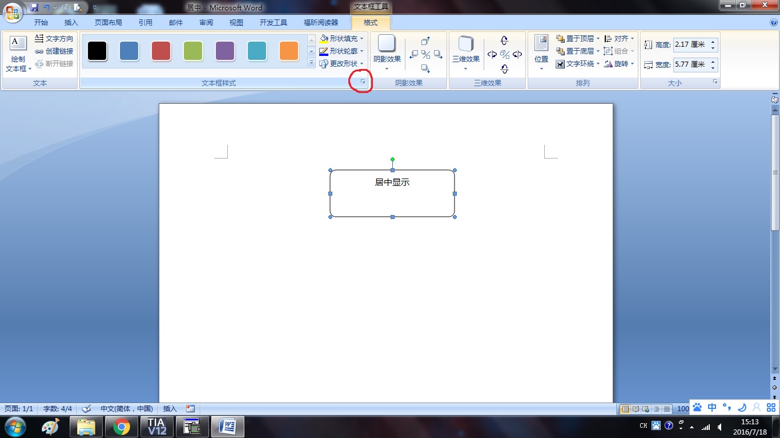Open the 旋转 dropdown
This screenshot has width=780, height=438.
pyautogui.click(x=619, y=64)
